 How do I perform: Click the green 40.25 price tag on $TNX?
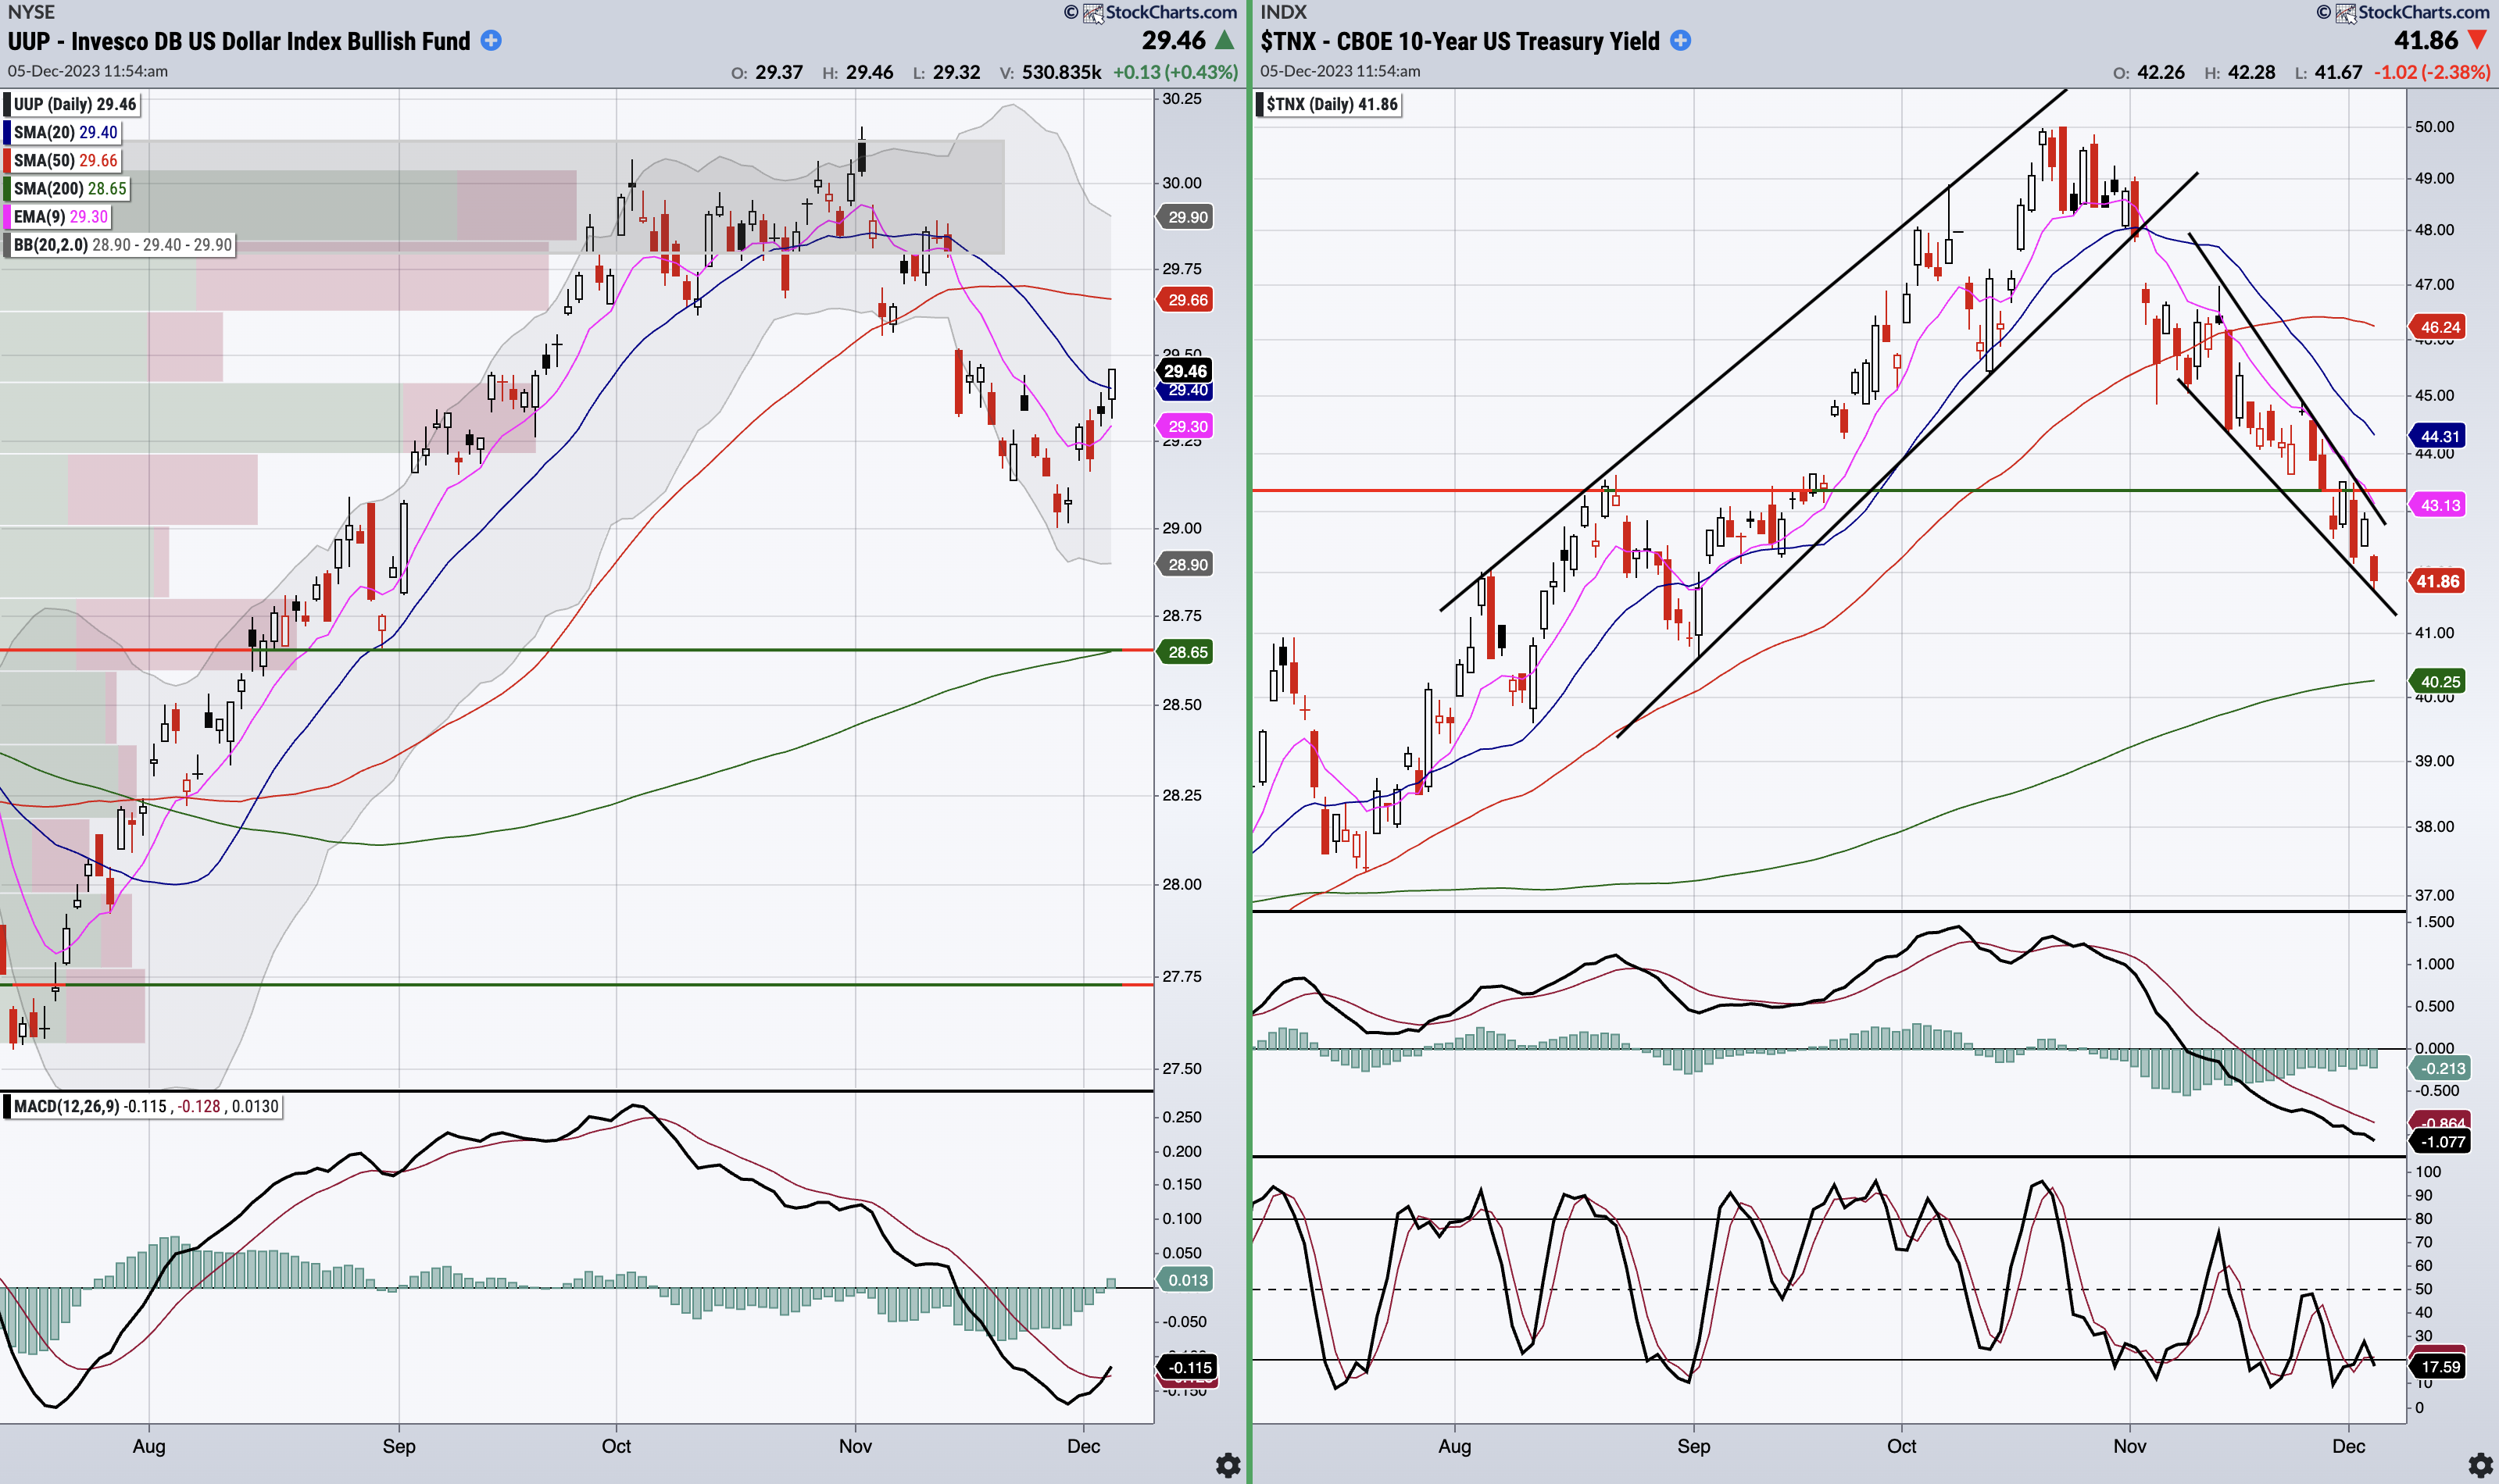click(x=2439, y=682)
